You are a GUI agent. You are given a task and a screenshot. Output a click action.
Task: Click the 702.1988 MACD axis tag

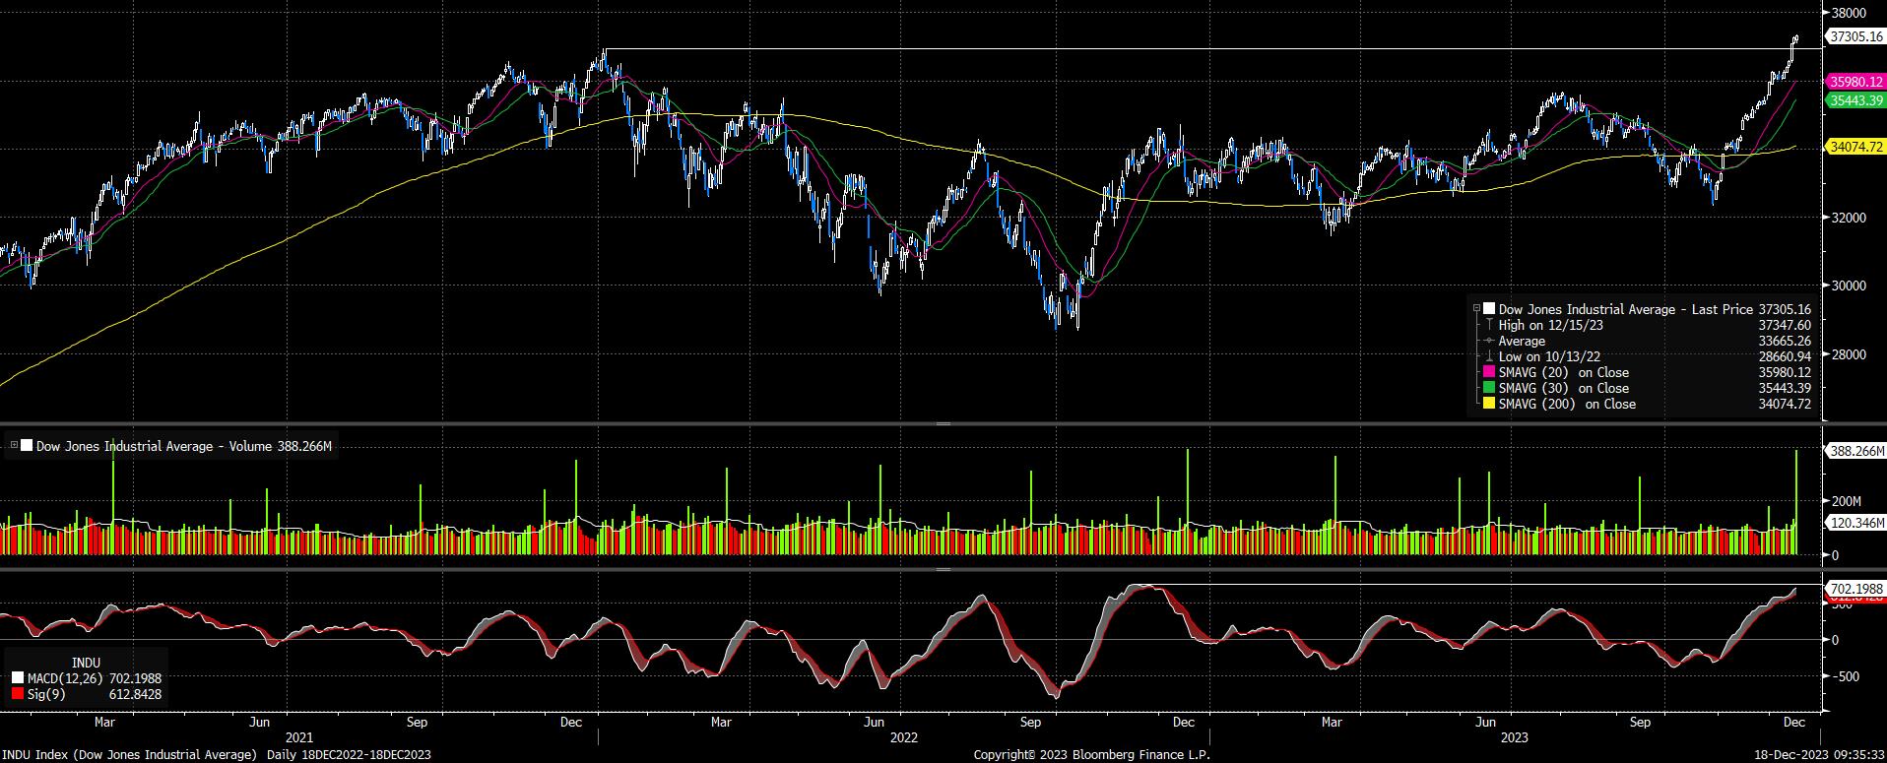pyautogui.click(x=1855, y=589)
